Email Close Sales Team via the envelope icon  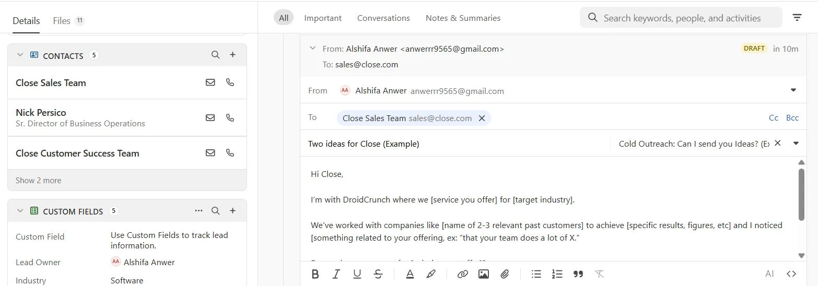click(x=211, y=82)
